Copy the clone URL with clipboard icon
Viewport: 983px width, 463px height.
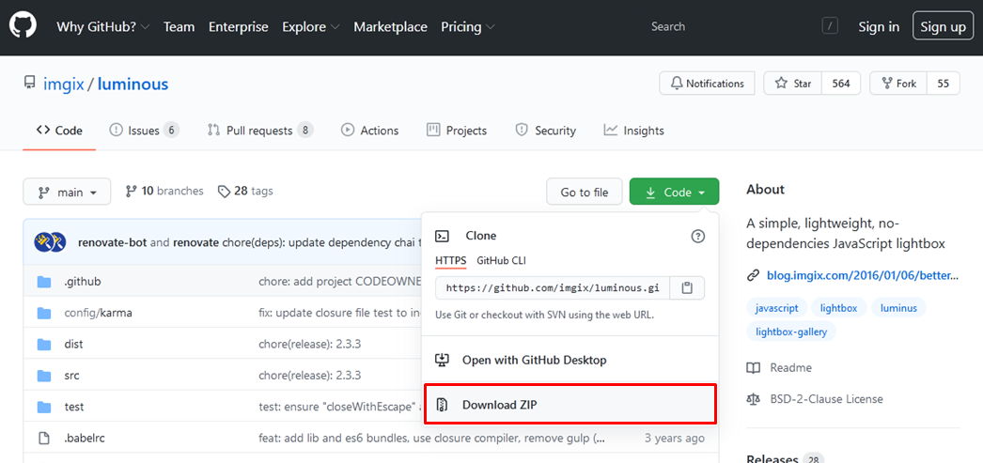[687, 288]
